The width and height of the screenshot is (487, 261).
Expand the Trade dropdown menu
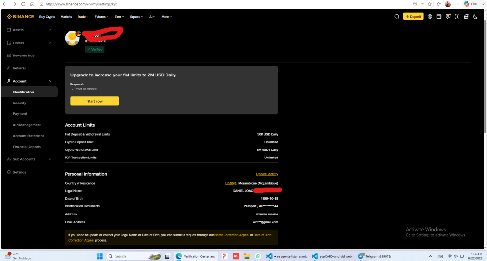[83, 17]
